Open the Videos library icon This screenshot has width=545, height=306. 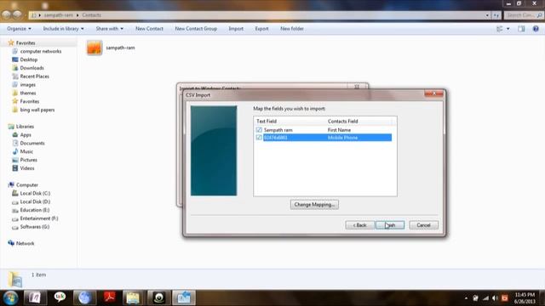click(15, 168)
